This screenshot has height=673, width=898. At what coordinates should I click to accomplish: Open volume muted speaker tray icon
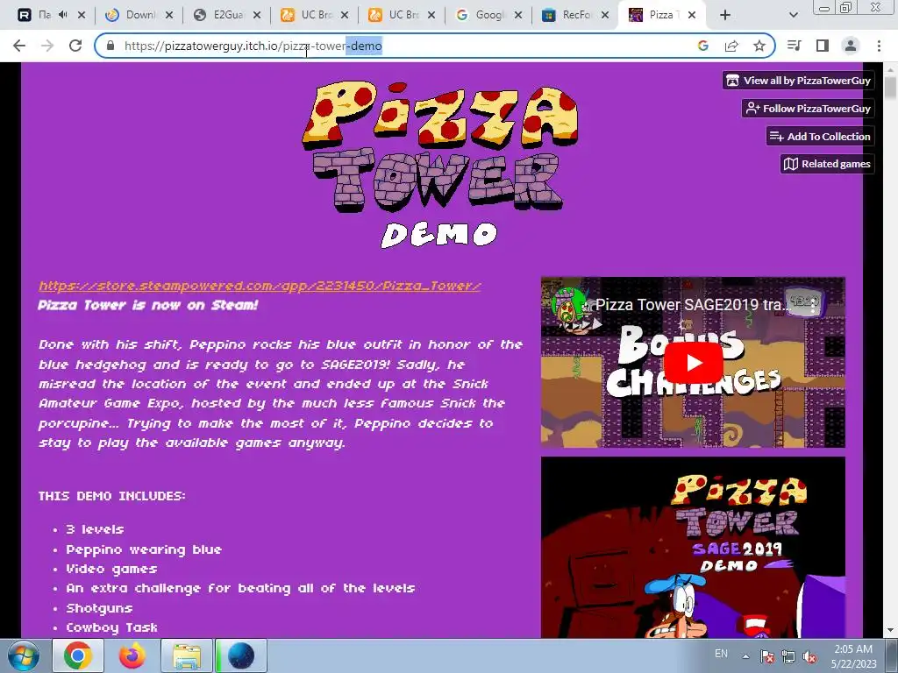coord(809,656)
